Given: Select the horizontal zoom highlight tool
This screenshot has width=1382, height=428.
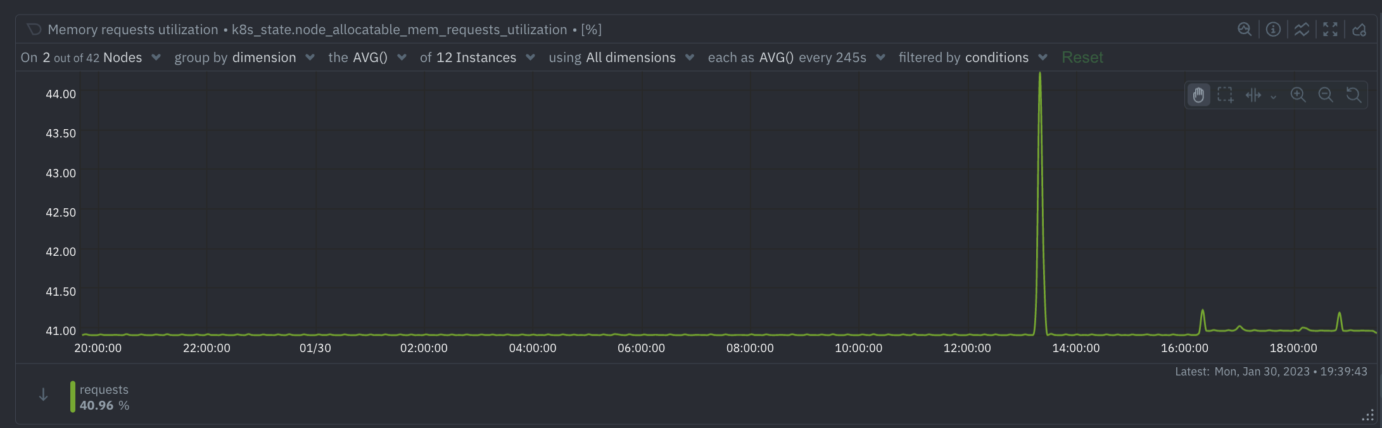Looking at the screenshot, I should [x=1253, y=95].
